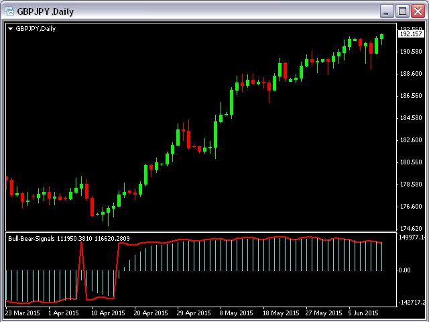Click the 10 Apr 2015 date marker

[108, 313]
